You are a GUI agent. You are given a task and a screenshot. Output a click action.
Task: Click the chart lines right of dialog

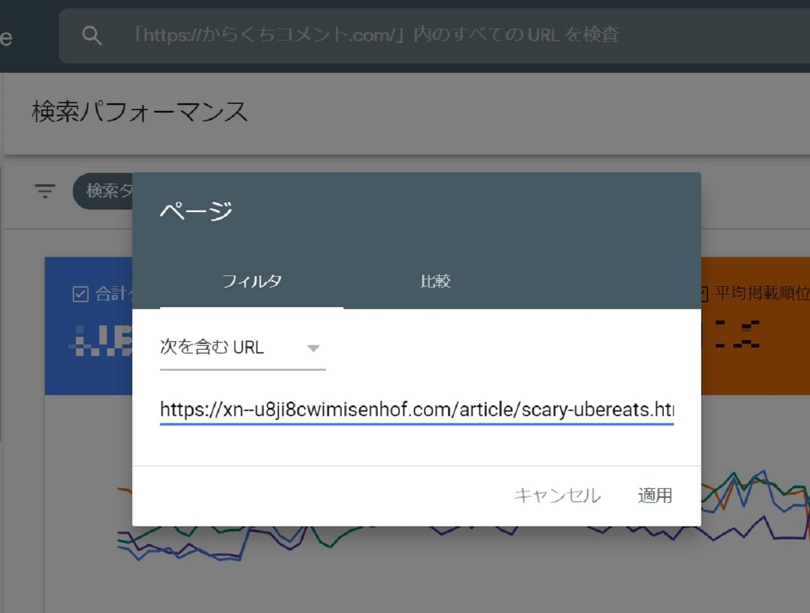(753, 500)
